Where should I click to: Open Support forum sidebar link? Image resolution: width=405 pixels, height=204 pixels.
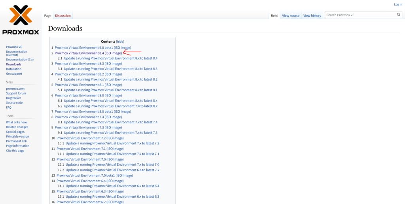(16, 93)
